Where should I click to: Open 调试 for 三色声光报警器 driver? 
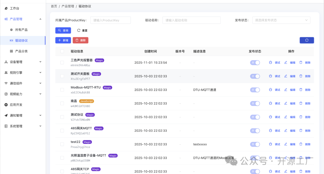click(x=277, y=62)
